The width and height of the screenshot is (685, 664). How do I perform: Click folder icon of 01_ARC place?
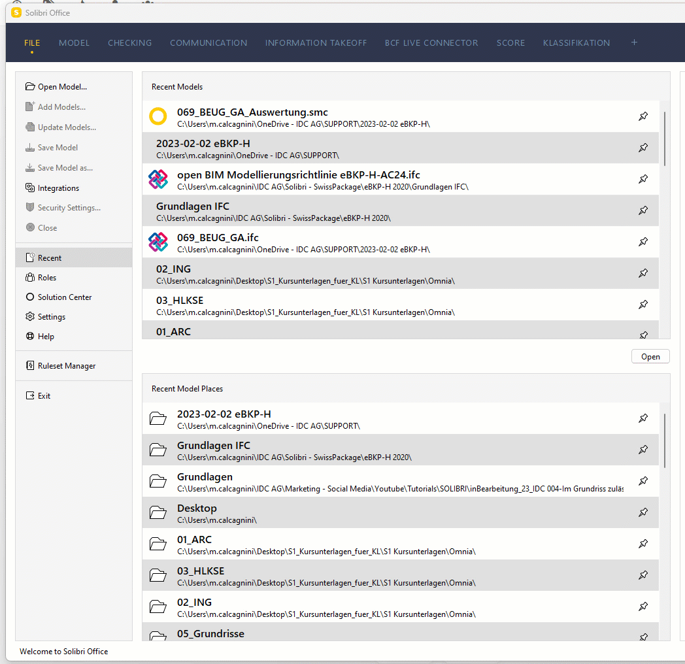158,544
